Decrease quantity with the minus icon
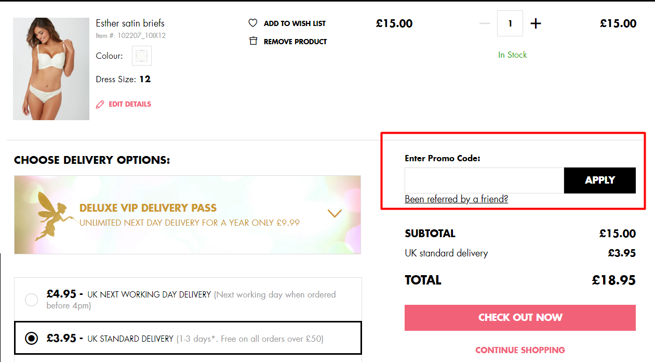This screenshot has height=362, width=655. coord(484,23)
